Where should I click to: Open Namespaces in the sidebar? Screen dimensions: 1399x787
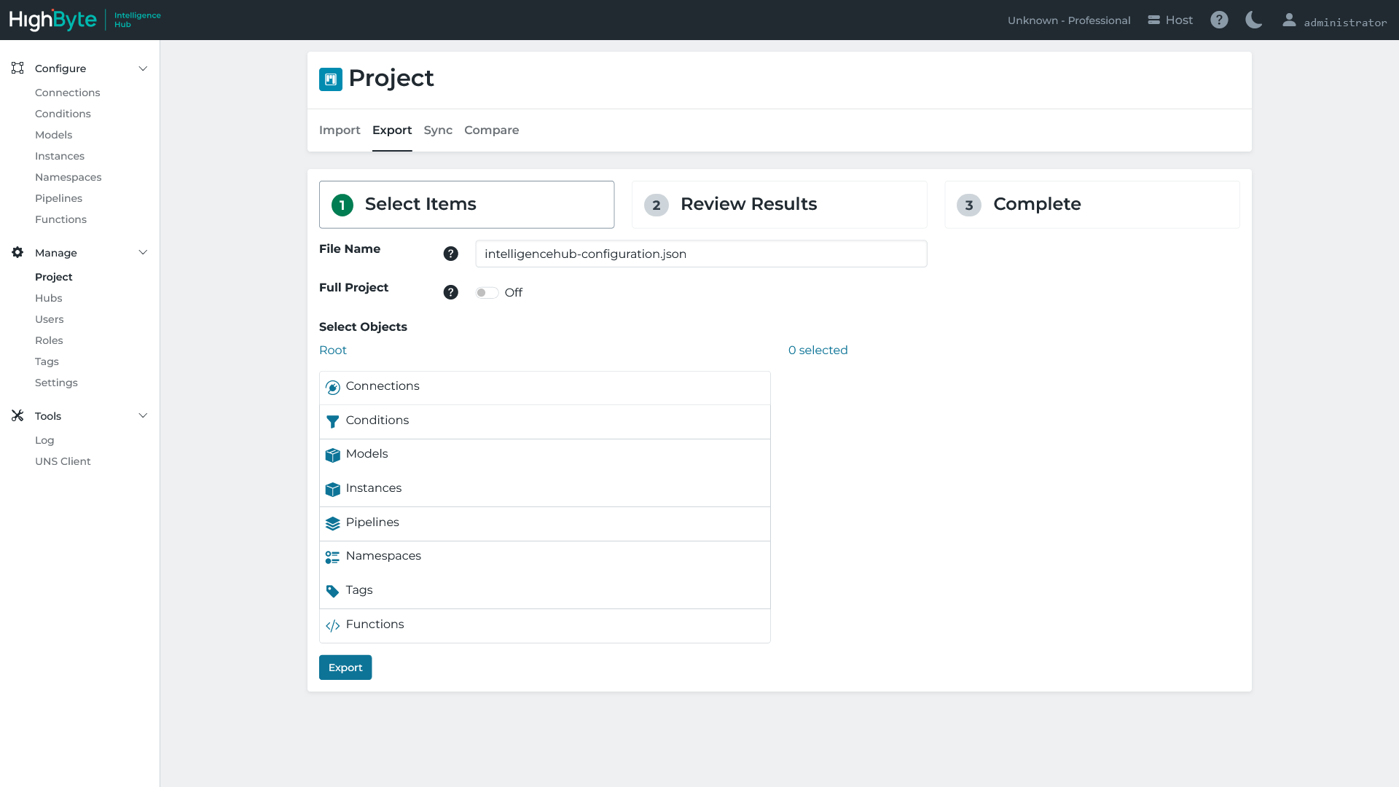point(68,177)
